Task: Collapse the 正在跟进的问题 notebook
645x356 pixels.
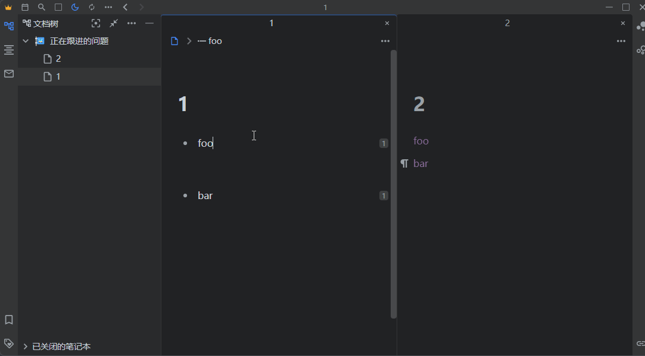Action: coord(25,40)
